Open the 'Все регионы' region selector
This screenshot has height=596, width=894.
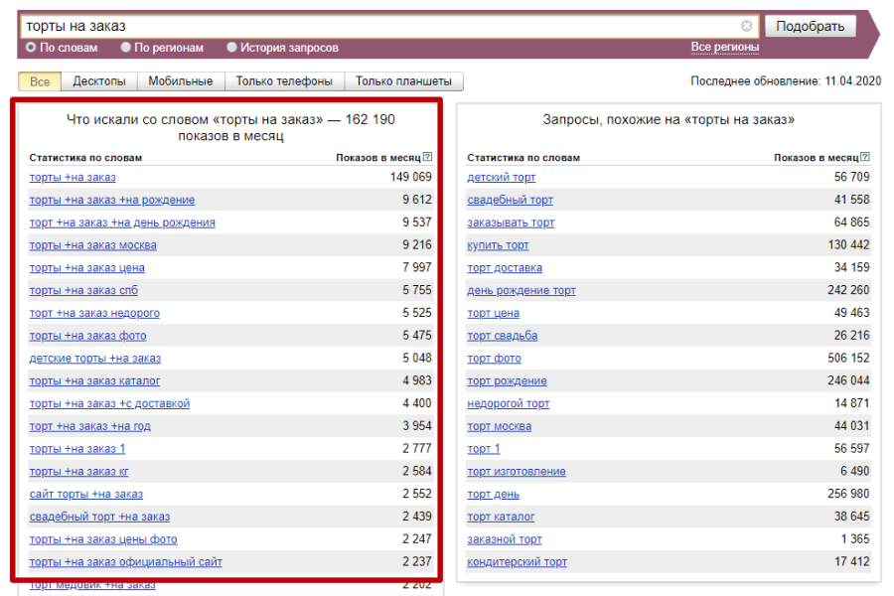[724, 48]
